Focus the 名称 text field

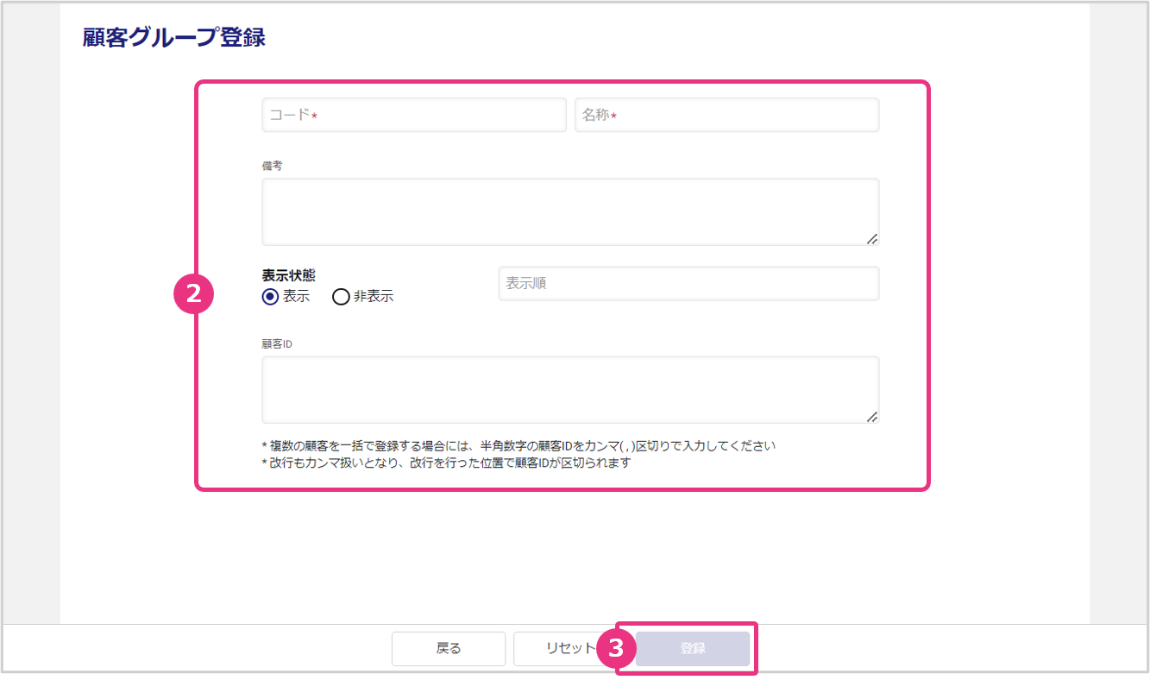[x=726, y=115]
